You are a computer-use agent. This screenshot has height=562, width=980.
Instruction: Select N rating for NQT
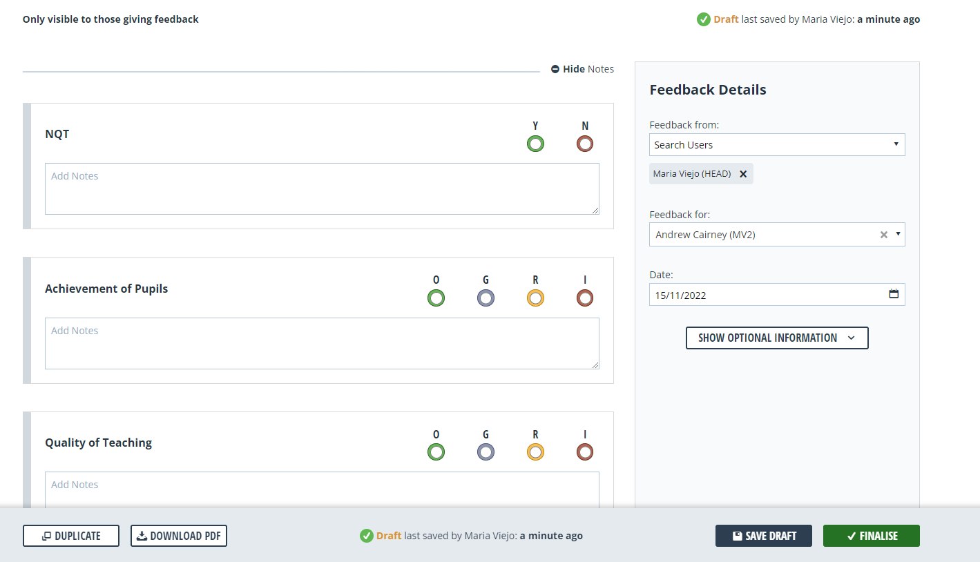(585, 144)
